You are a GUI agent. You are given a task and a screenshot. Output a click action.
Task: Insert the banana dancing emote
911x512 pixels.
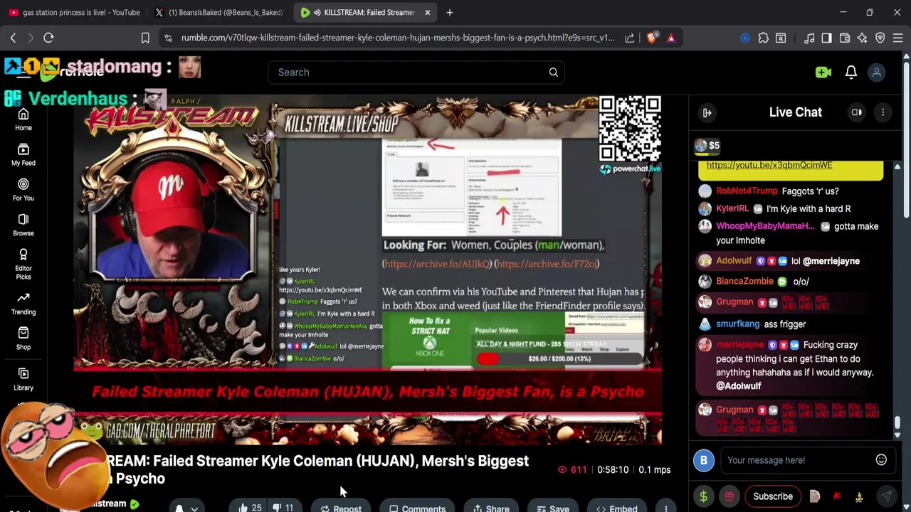pos(860,496)
